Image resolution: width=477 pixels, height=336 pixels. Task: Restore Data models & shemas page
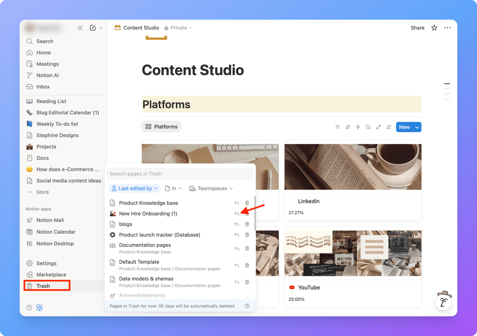tap(237, 282)
